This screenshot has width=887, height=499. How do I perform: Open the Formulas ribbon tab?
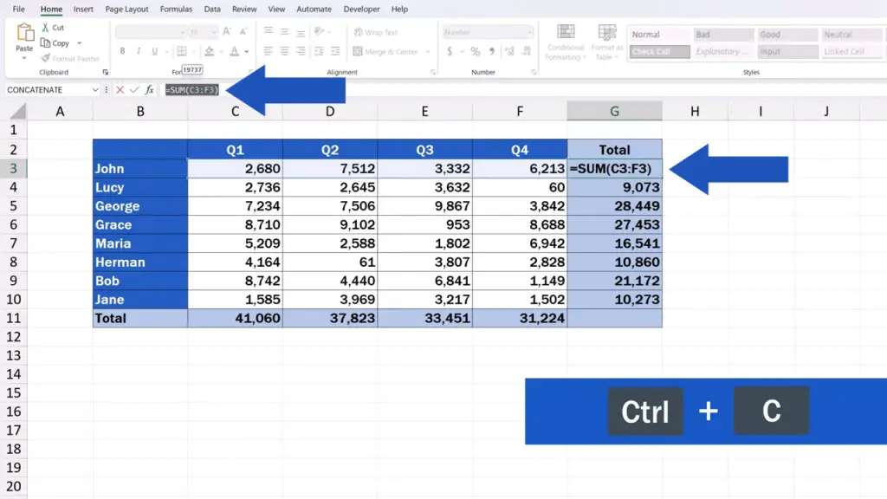(x=176, y=9)
